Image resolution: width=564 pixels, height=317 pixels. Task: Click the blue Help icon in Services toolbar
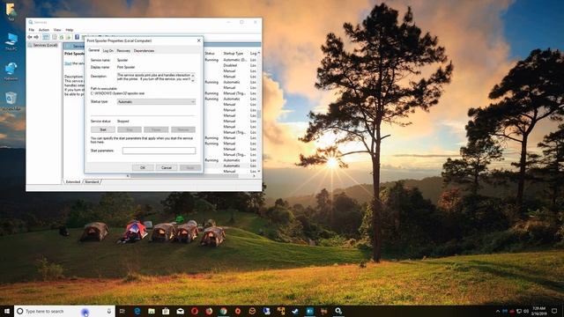[77, 37]
